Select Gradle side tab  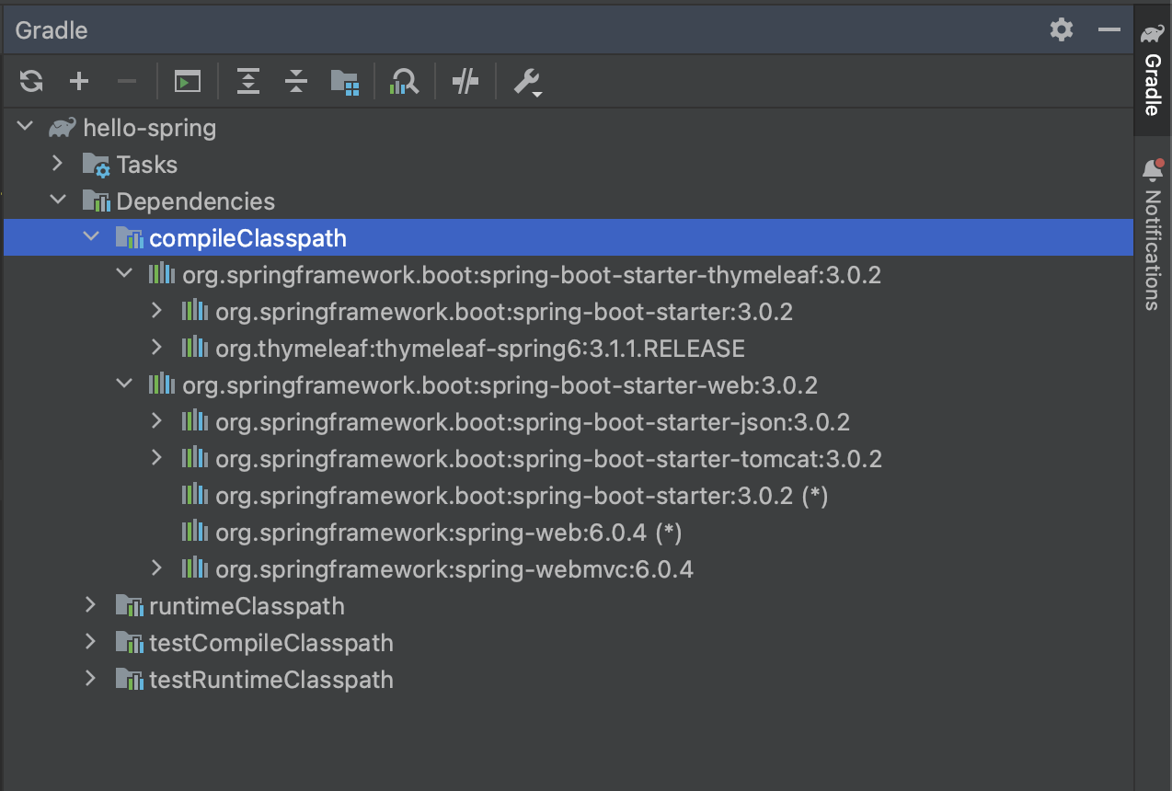coord(1153,71)
